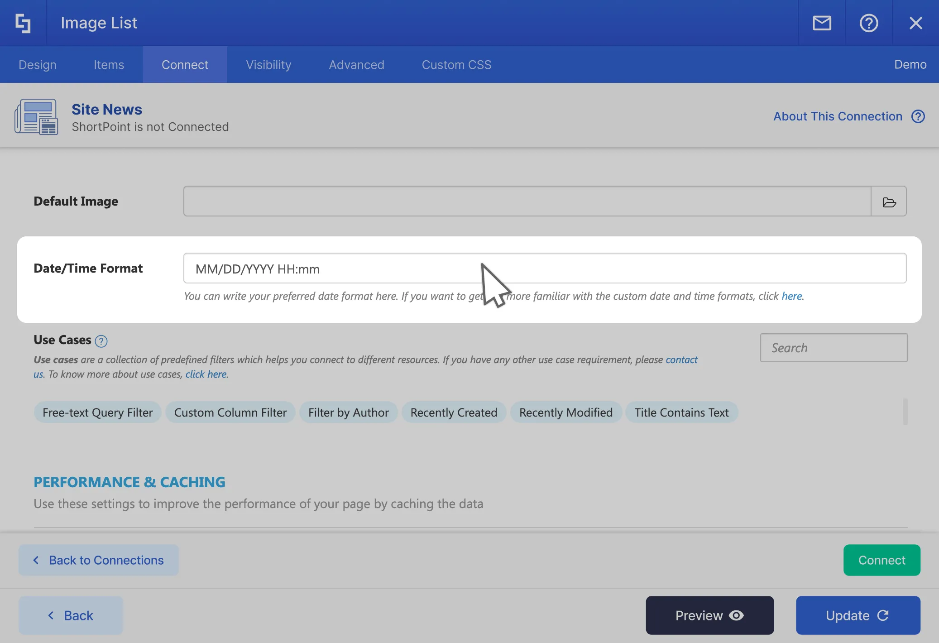Image resolution: width=939 pixels, height=643 pixels.
Task: Open the Items tab
Action: pos(109,65)
